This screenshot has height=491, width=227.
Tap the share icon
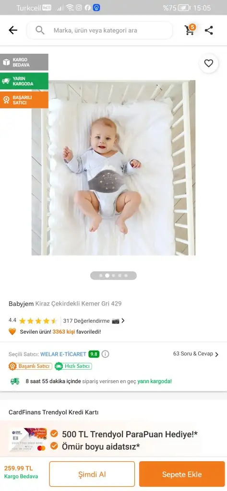209,30
